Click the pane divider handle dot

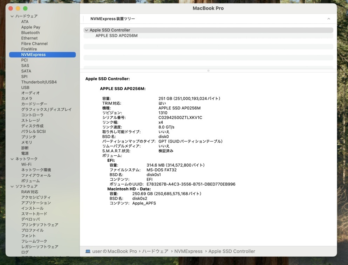(208, 71)
